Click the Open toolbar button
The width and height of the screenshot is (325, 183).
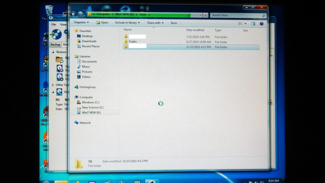point(102,23)
